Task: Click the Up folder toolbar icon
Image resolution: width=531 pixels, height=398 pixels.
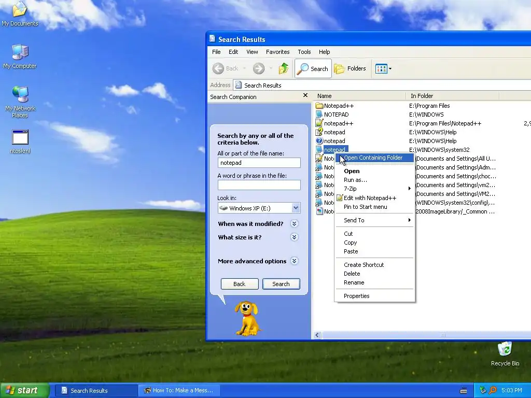Action: point(284,68)
